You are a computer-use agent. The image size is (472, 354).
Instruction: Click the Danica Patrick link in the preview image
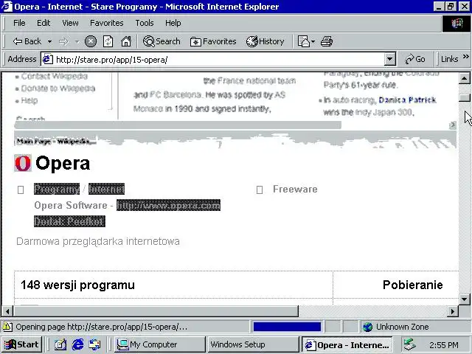(407, 100)
